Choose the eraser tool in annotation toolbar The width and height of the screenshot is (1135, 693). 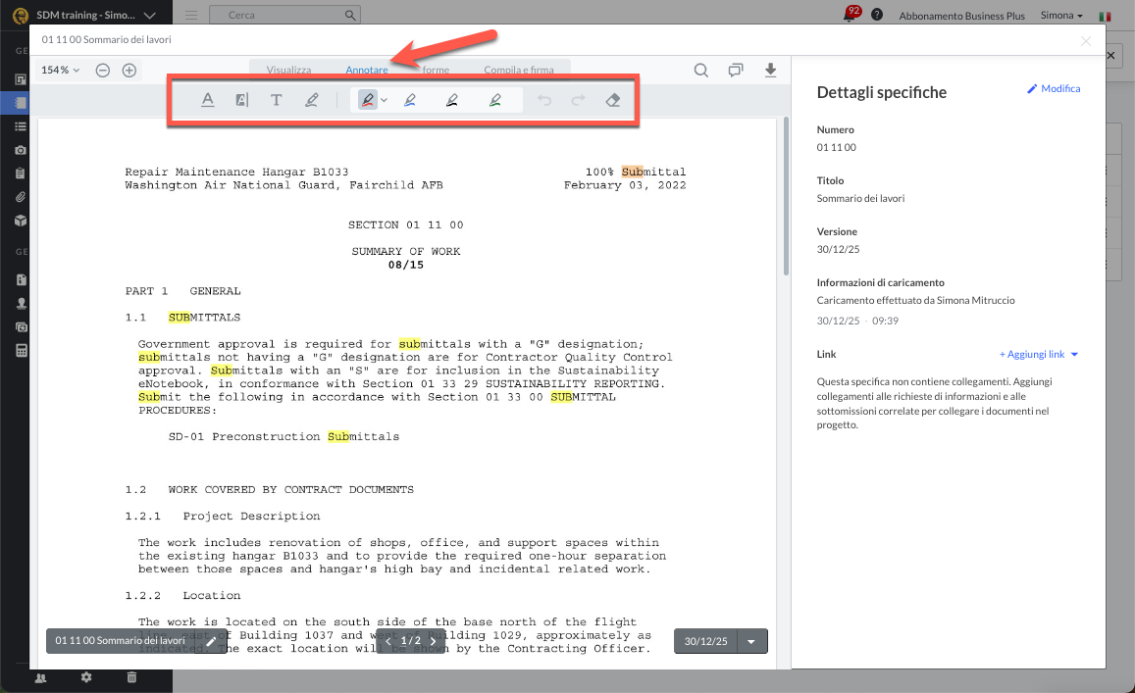click(613, 100)
